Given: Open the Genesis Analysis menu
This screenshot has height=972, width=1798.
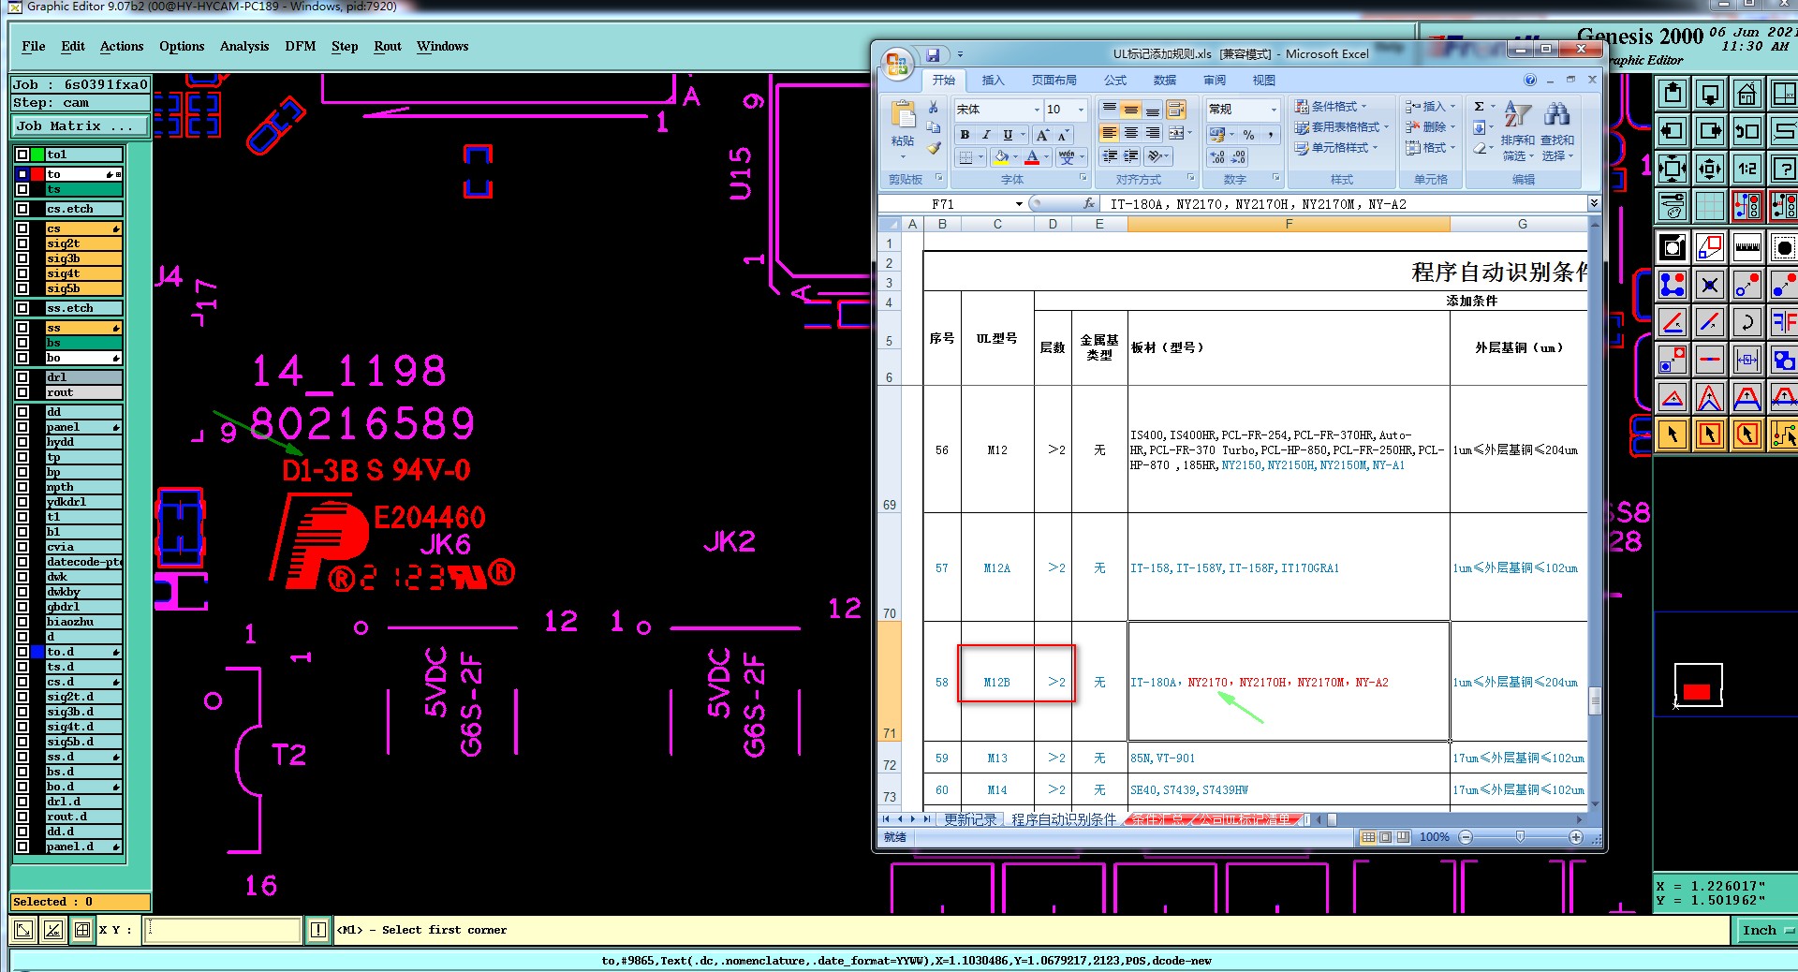Looking at the screenshot, I should click(244, 46).
